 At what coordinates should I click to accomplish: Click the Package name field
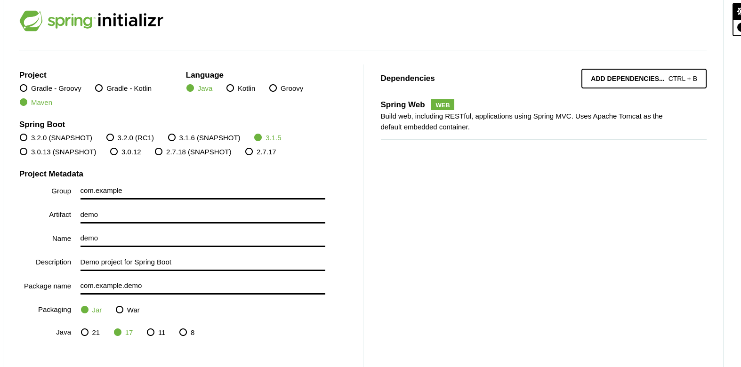coord(202,286)
